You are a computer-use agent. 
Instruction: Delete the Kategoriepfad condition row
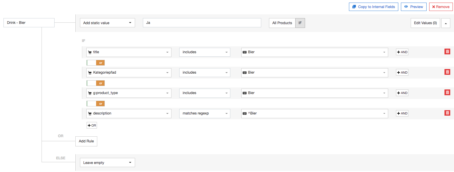point(447,72)
